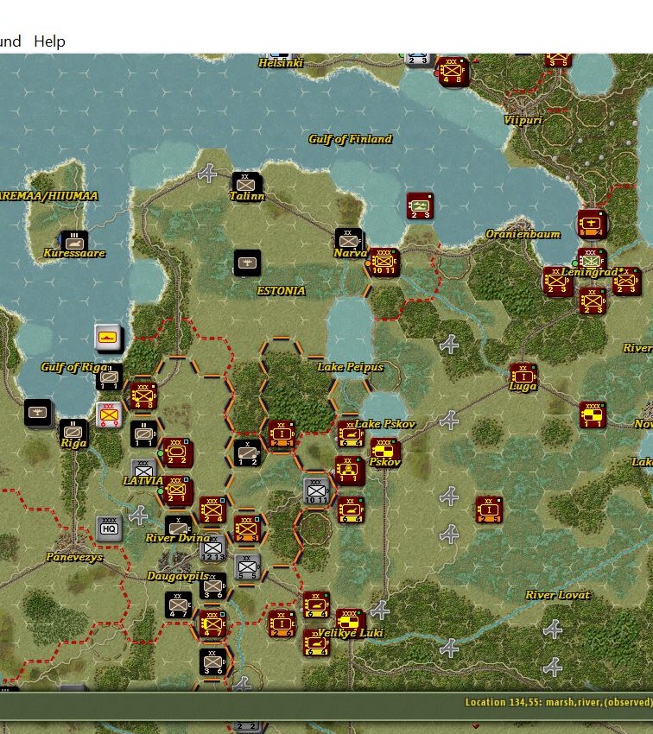This screenshot has width=653, height=734.
Task: Select the Soviet naval 2 3 counter in Gulf of Finland
Action: coord(420,206)
